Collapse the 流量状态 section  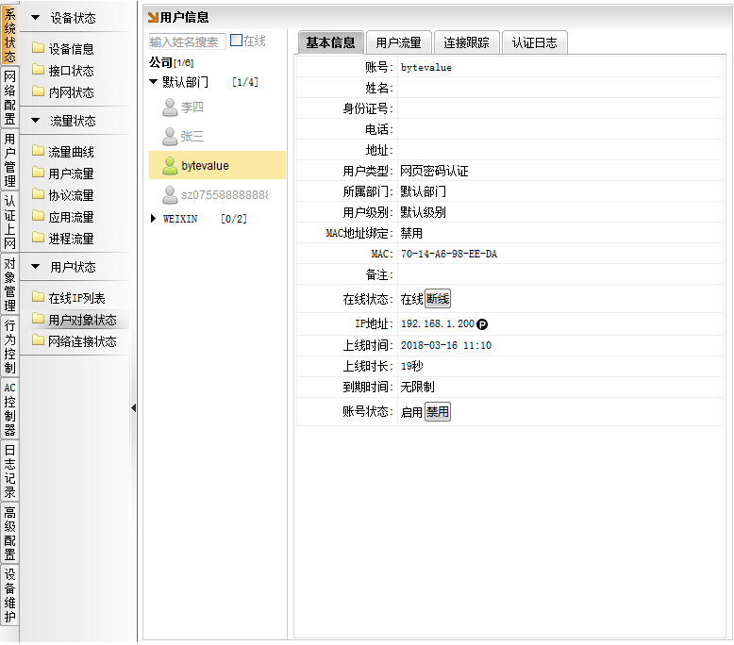coord(35,121)
